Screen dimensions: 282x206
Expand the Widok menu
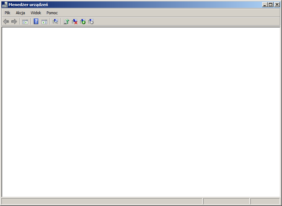click(x=36, y=13)
